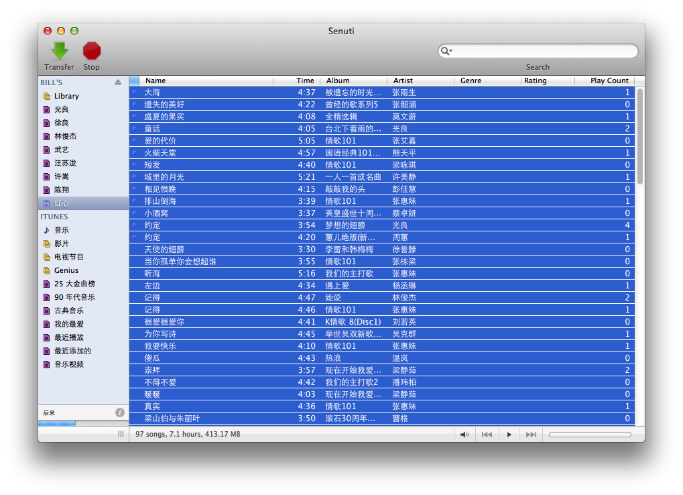The width and height of the screenshot is (683, 495).
Task: Select the 光良 playlist icon
Action: (x=47, y=109)
